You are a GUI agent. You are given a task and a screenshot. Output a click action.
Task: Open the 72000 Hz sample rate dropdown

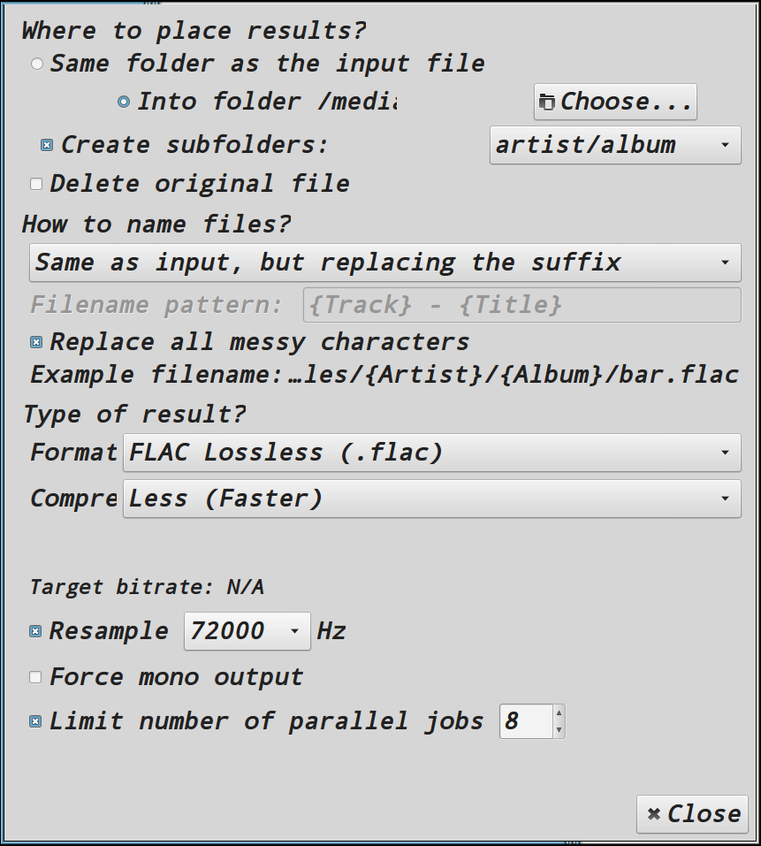click(x=247, y=631)
